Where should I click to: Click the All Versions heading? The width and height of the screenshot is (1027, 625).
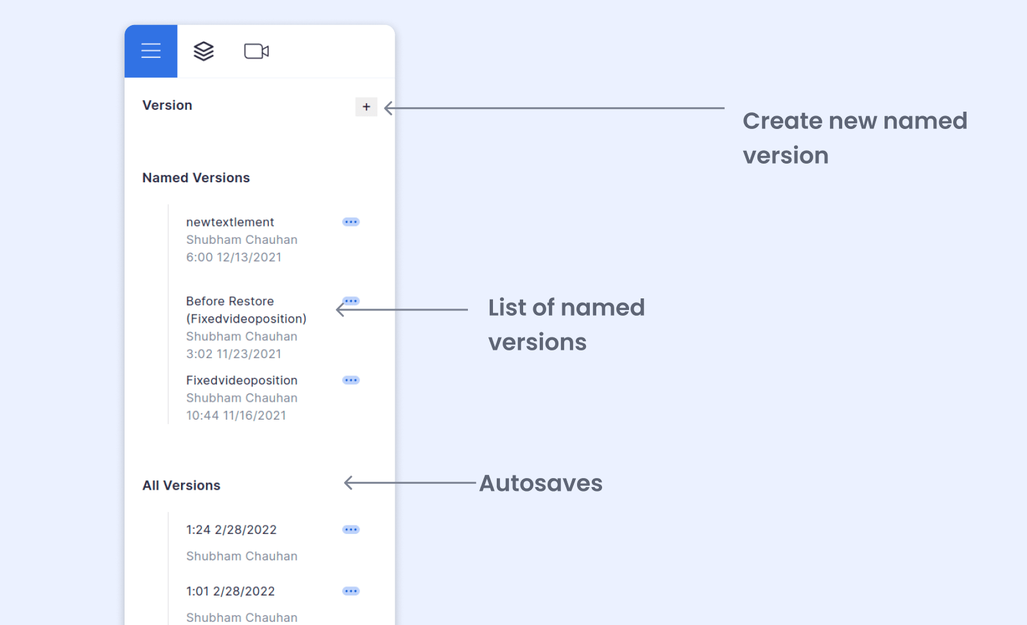click(181, 486)
